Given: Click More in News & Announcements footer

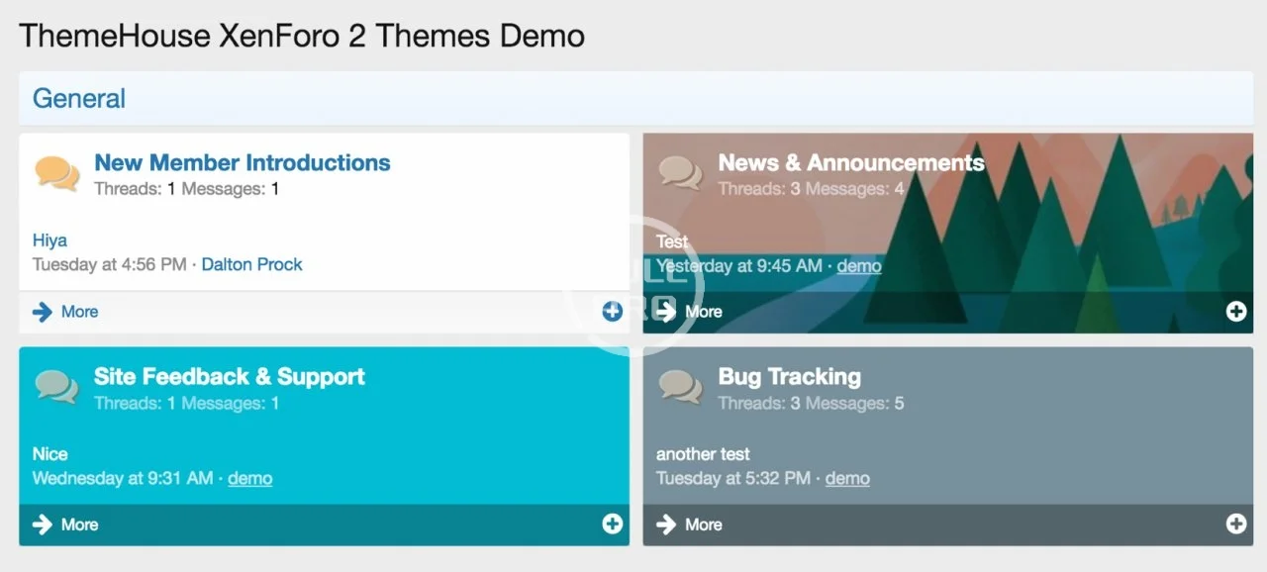Looking at the screenshot, I should click(x=704, y=312).
